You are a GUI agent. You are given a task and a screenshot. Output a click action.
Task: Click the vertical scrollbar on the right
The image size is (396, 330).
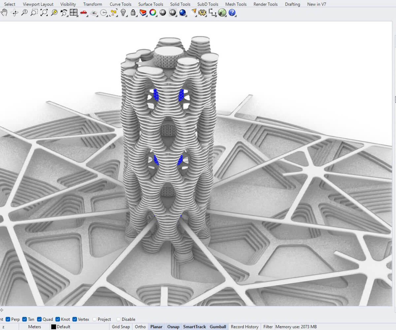point(393,99)
